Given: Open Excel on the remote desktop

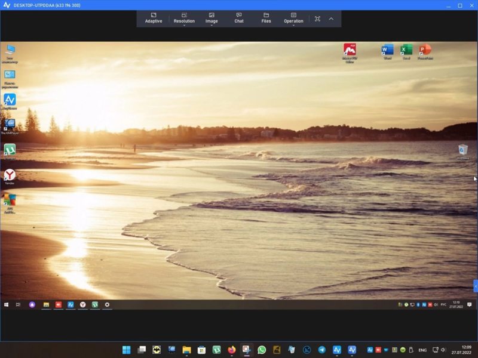Looking at the screenshot, I should tap(406, 51).
